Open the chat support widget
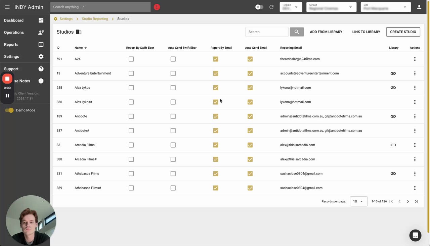This screenshot has width=430, height=246. (415, 235)
